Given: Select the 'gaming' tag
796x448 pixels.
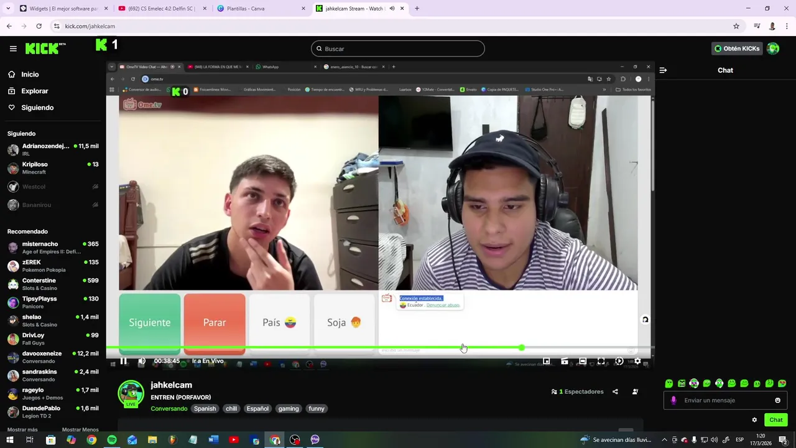Looking at the screenshot, I should (289, 409).
